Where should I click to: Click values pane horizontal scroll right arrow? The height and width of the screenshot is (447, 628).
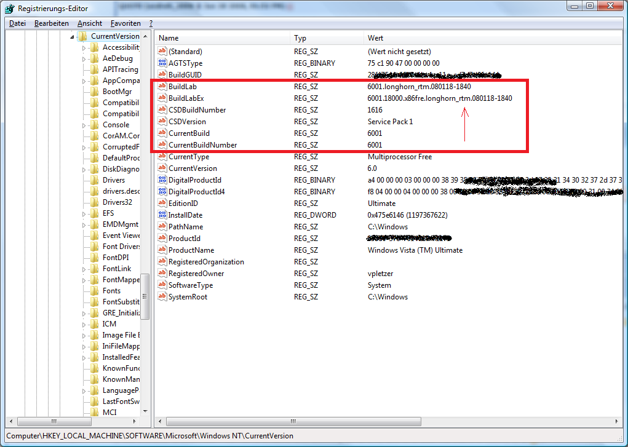point(616,421)
